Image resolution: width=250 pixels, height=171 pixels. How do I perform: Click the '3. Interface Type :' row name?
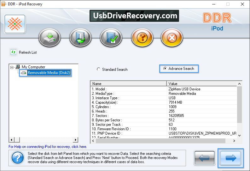(105, 98)
